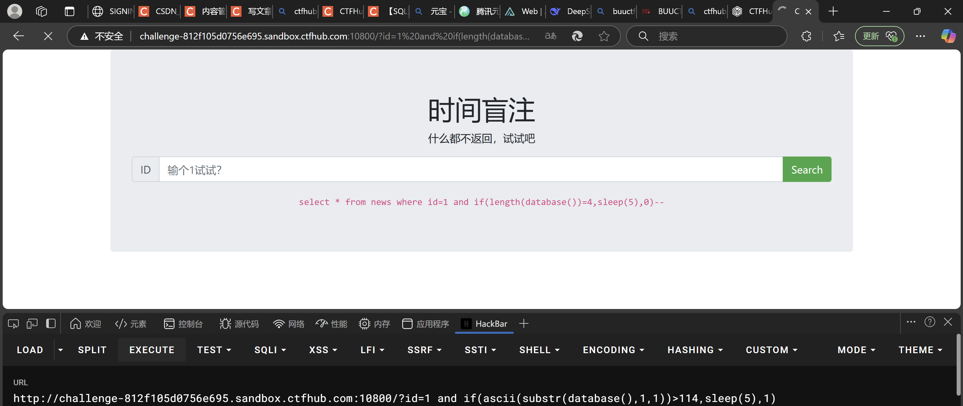Click the browser extensions puzzle icon

pyautogui.click(x=806, y=36)
